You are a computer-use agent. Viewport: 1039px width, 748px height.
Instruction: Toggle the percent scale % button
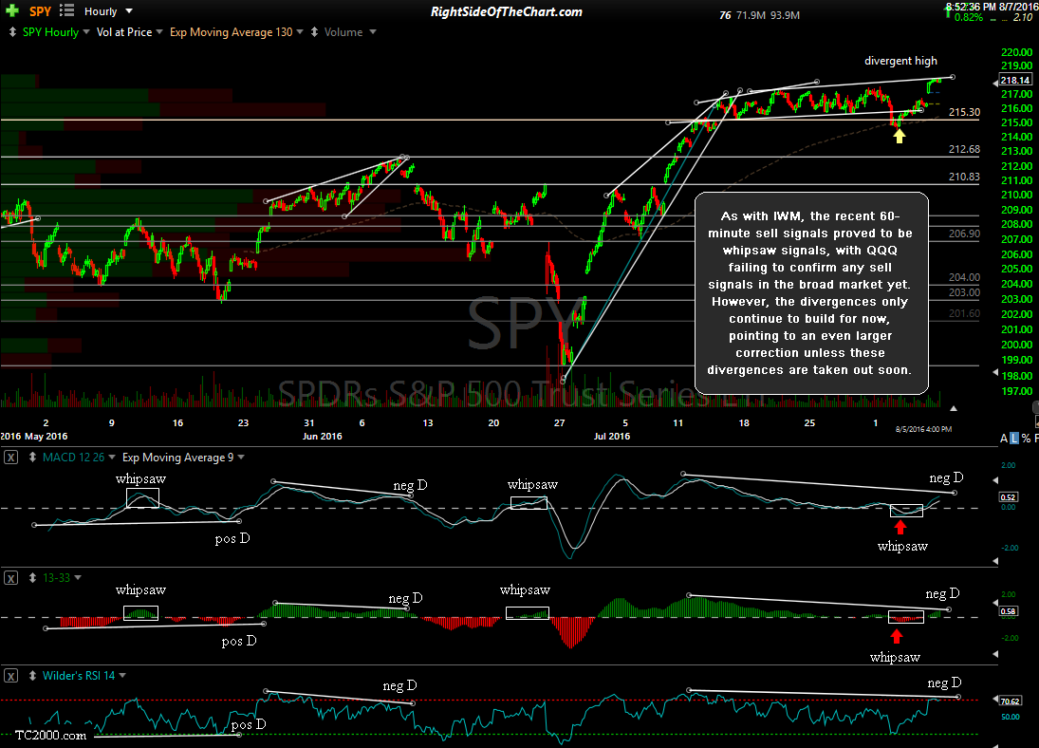[x=1027, y=438]
